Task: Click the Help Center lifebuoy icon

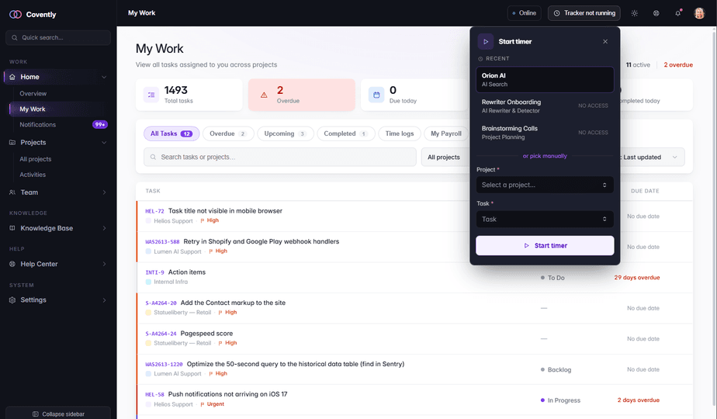Action: pos(12,264)
